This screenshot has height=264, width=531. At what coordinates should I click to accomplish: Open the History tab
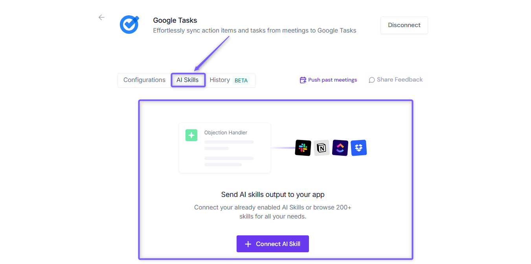point(220,80)
